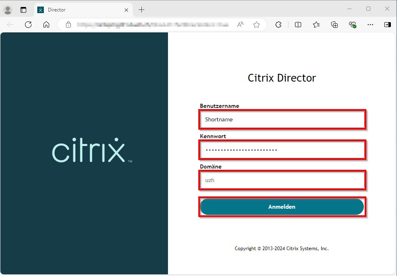Open the Collections icon
Image resolution: width=397 pixels, height=276 pixels.
click(334, 25)
